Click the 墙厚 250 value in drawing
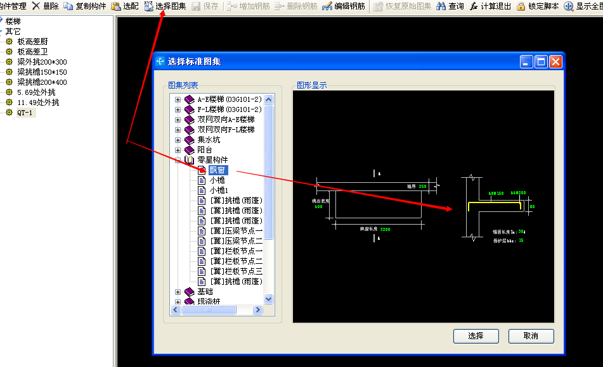Screen dimensions: 603x367 click(x=422, y=187)
